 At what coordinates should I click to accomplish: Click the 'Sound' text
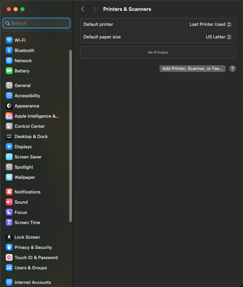(21, 202)
